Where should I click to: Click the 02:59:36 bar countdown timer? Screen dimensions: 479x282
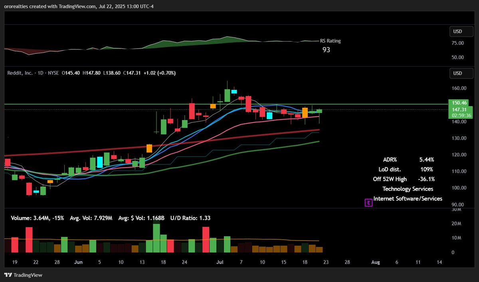coord(460,115)
